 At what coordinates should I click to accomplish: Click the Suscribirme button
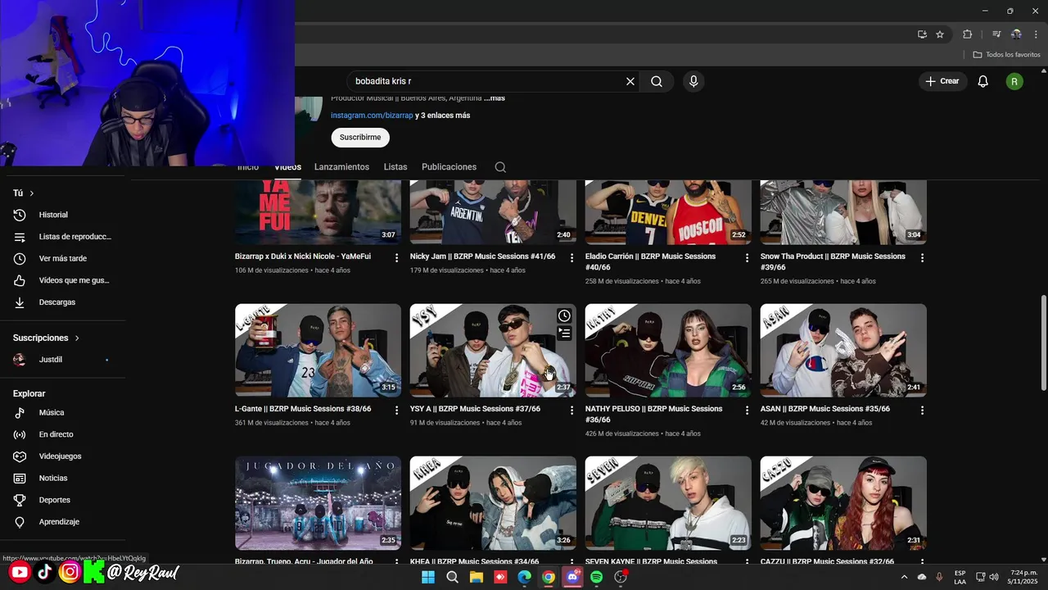tap(360, 137)
